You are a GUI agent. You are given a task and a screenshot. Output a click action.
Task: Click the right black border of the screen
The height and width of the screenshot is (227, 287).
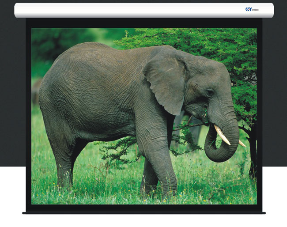click(x=260, y=115)
